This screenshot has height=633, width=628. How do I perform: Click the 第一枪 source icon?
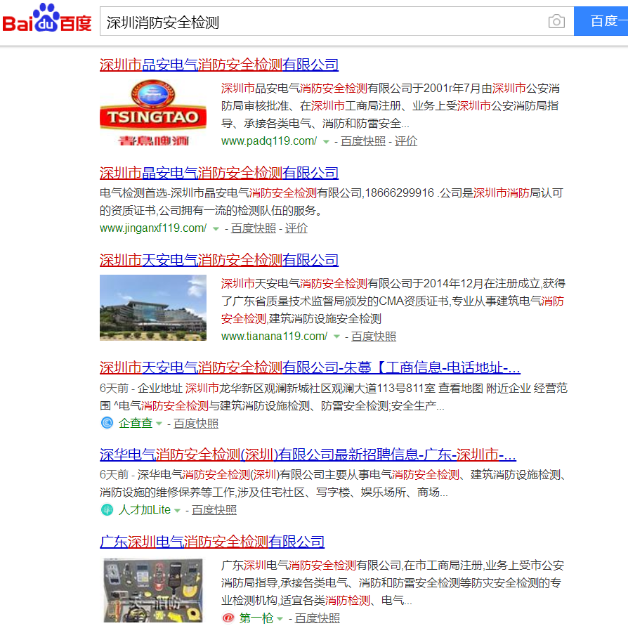click(228, 618)
